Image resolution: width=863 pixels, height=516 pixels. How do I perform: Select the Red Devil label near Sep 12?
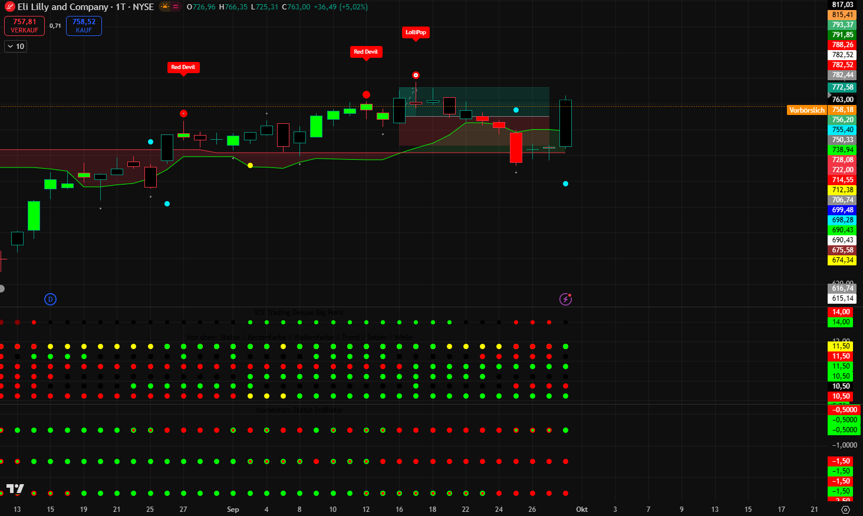coord(365,52)
